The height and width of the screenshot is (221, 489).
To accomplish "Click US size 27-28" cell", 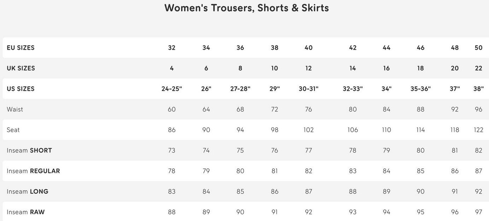I will click(240, 88).
